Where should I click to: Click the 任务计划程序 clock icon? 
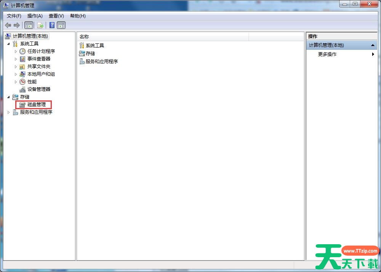(x=22, y=51)
